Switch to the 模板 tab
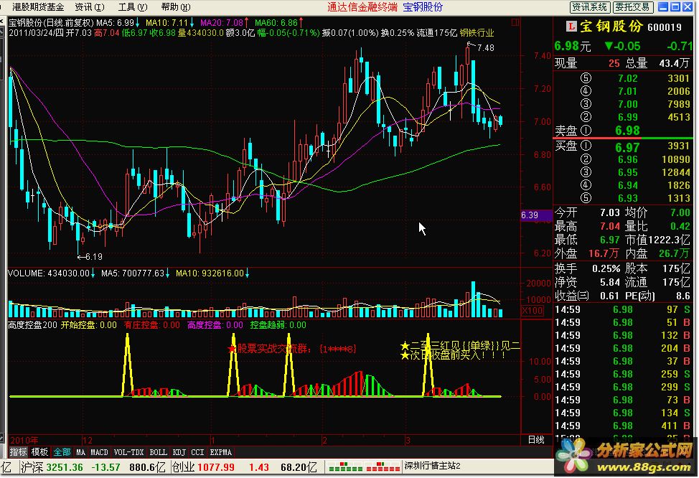Screen dimensions: 699x478 (x=39, y=452)
